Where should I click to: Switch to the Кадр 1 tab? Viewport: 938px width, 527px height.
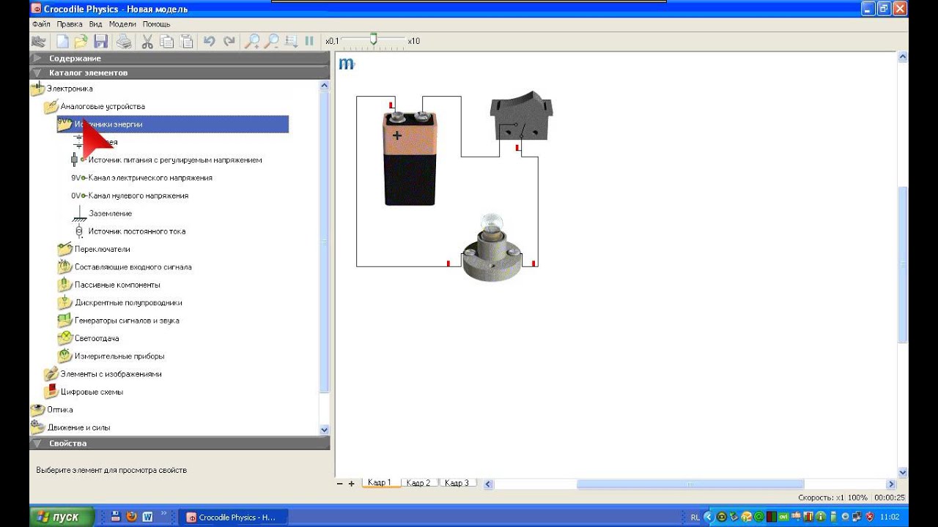379,483
